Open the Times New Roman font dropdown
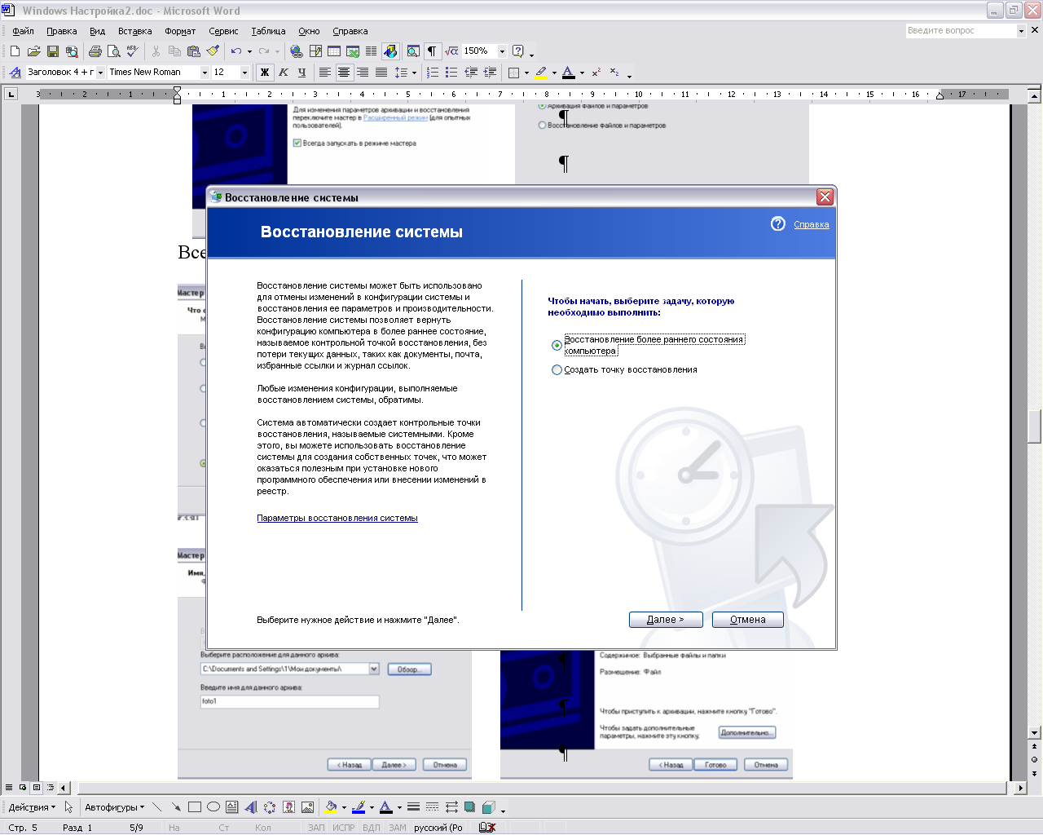This screenshot has width=1043, height=835. pyautogui.click(x=205, y=73)
